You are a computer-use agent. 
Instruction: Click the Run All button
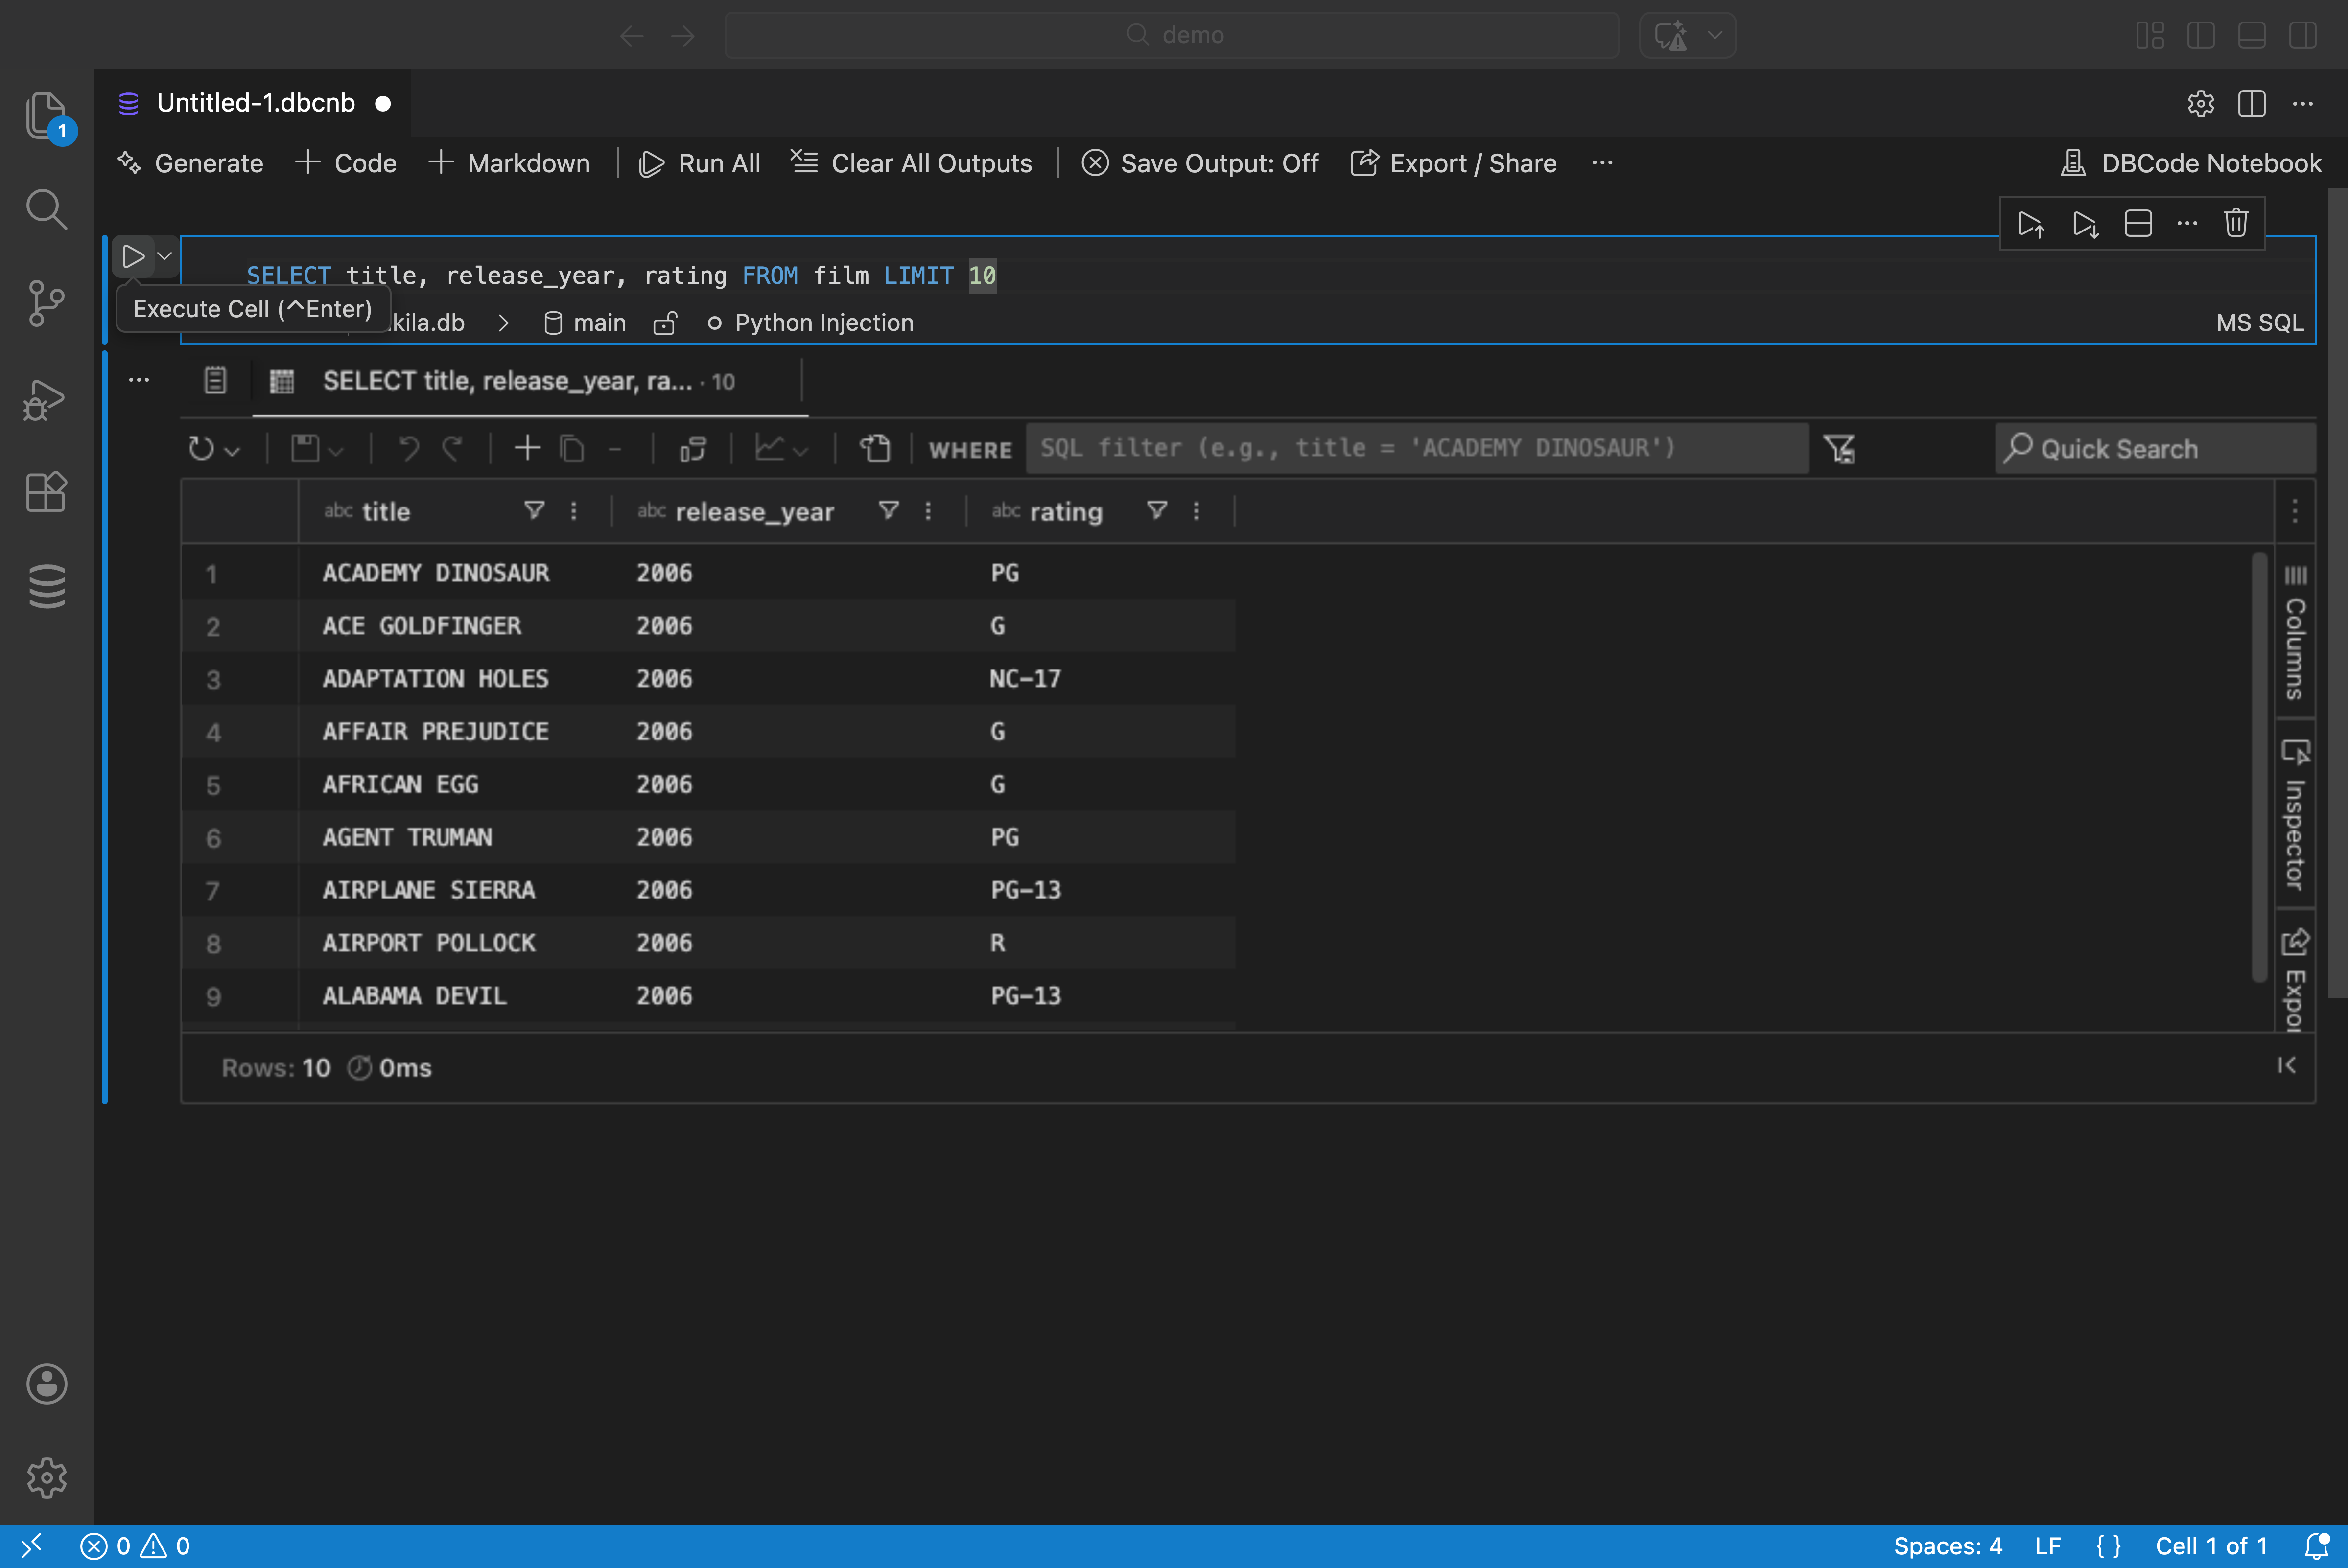click(x=700, y=163)
